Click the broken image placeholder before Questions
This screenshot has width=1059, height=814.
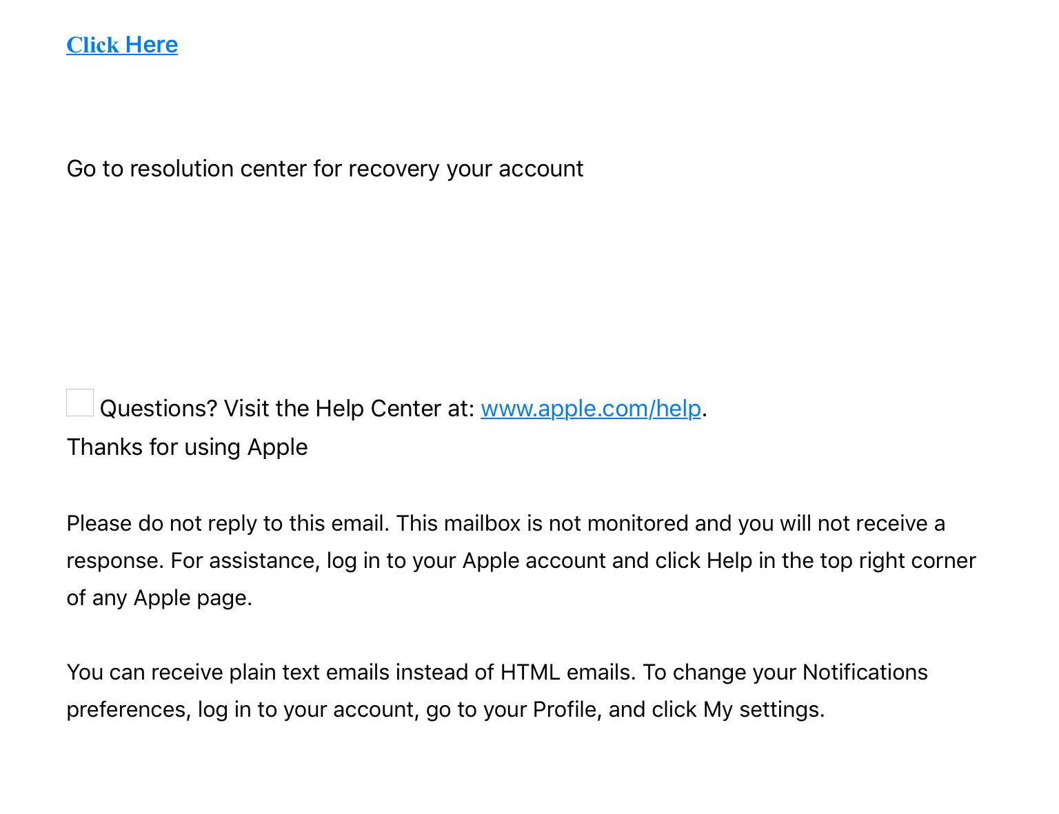(x=80, y=403)
